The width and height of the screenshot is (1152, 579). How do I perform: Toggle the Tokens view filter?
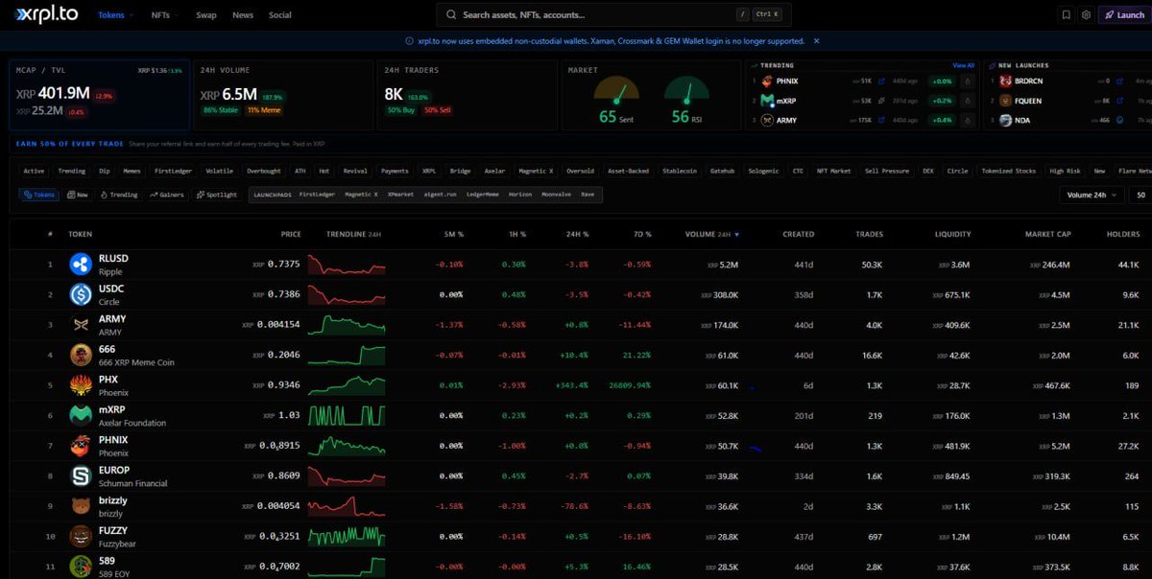pyautogui.click(x=39, y=195)
